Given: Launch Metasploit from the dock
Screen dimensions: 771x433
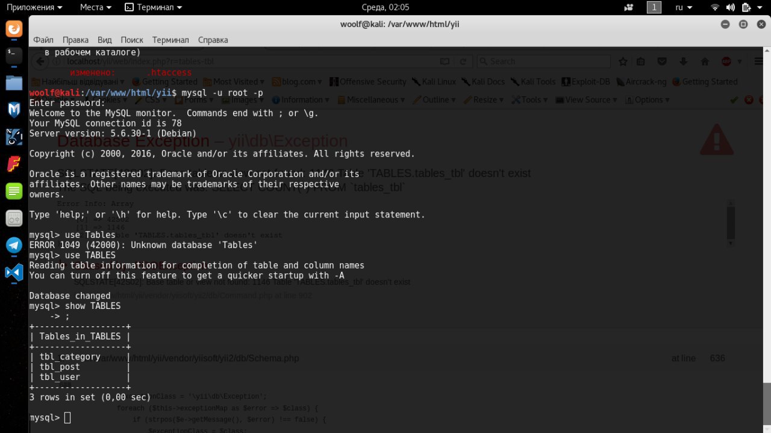Looking at the screenshot, I should 14,110.
